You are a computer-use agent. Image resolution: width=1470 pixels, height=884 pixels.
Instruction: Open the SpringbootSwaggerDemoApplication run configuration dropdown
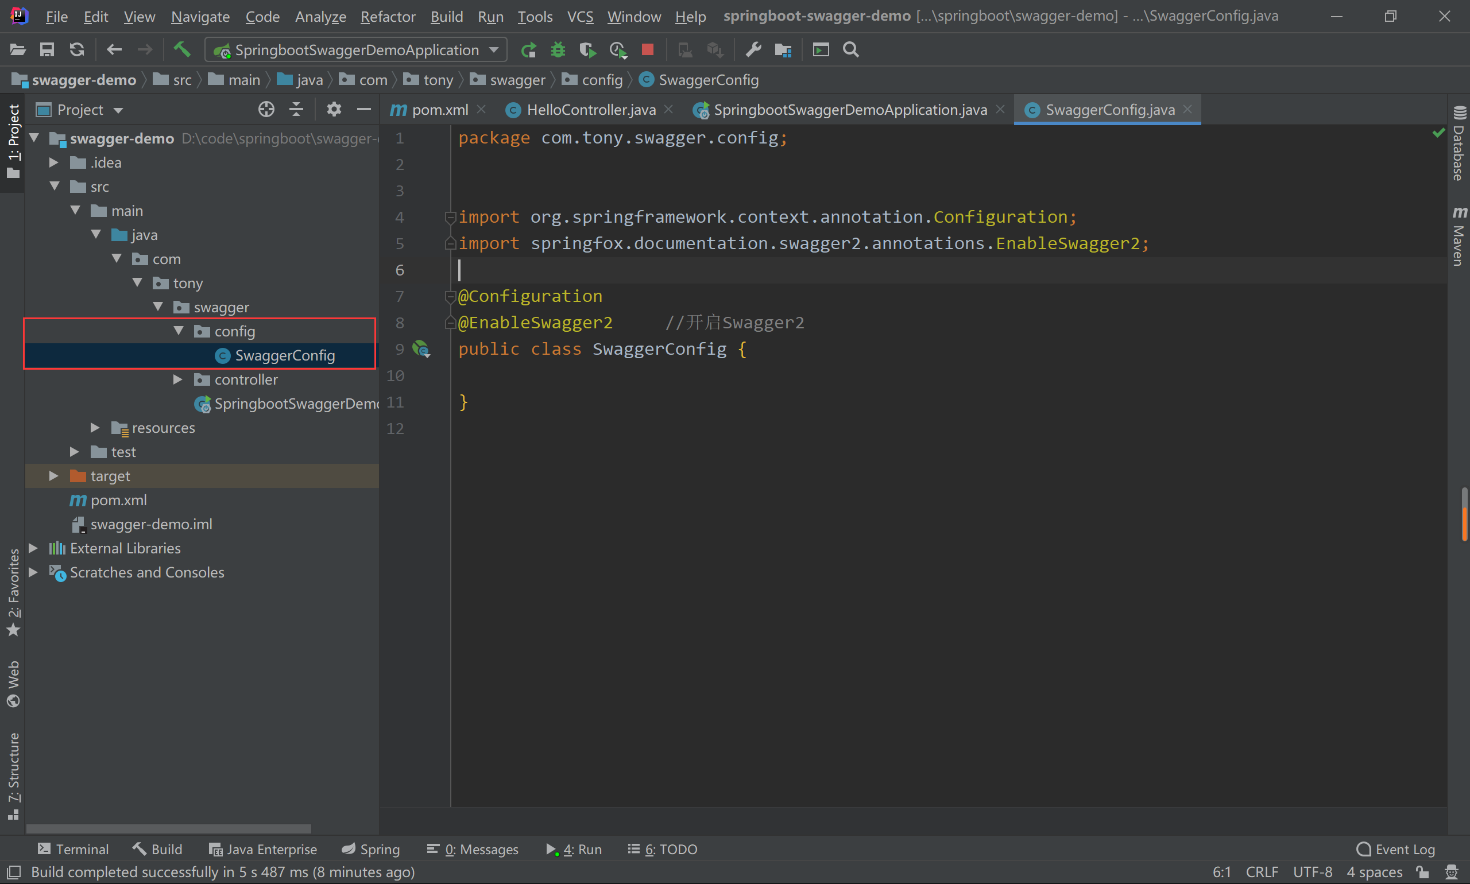[356, 49]
